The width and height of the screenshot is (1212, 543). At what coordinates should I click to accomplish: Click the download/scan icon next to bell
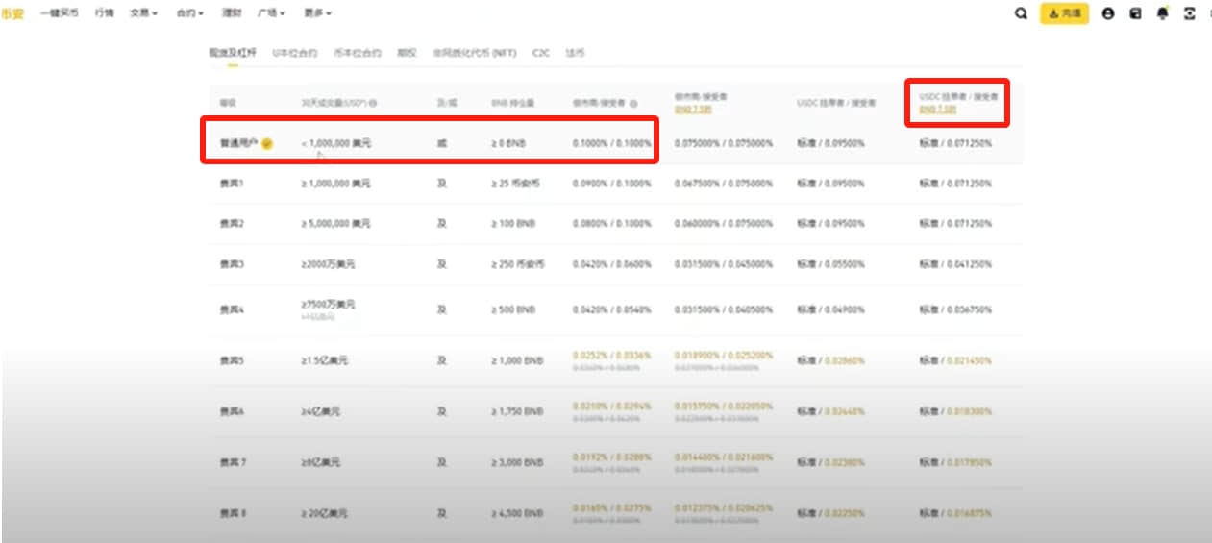click(x=1190, y=13)
